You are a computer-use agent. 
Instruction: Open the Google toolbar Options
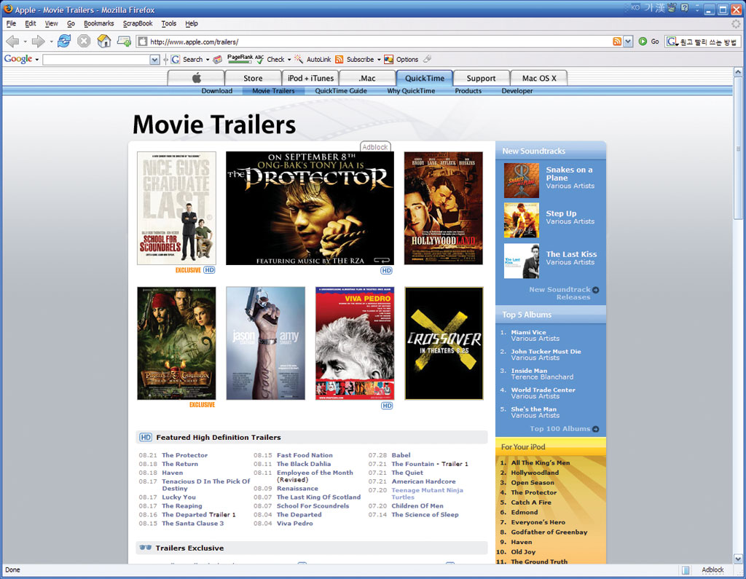[x=401, y=60]
